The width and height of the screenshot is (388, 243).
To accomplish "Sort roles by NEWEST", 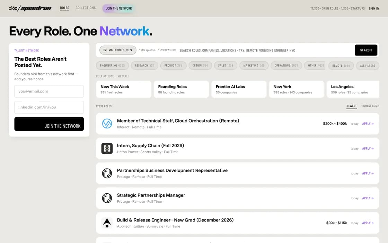I will click(x=351, y=106).
